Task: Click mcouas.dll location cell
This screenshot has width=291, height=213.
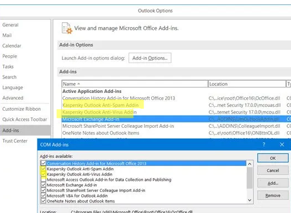Action: [245, 105]
